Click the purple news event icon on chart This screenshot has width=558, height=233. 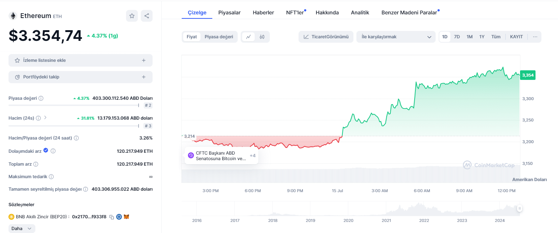(191, 155)
